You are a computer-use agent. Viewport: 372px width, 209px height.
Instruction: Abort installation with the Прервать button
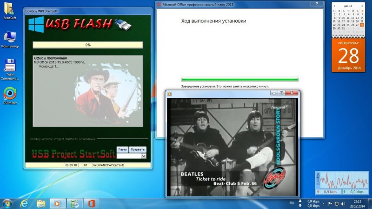coord(138,149)
